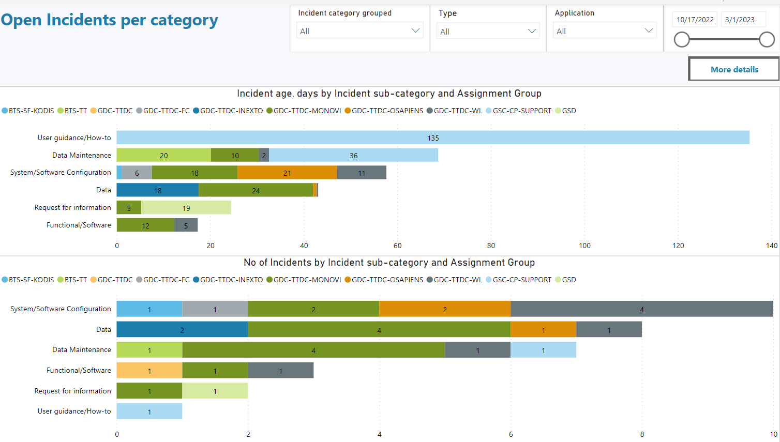Image resolution: width=780 pixels, height=442 pixels.
Task: Select the 10 bar in Data Maintenance age row
Action: pos(235,155)
